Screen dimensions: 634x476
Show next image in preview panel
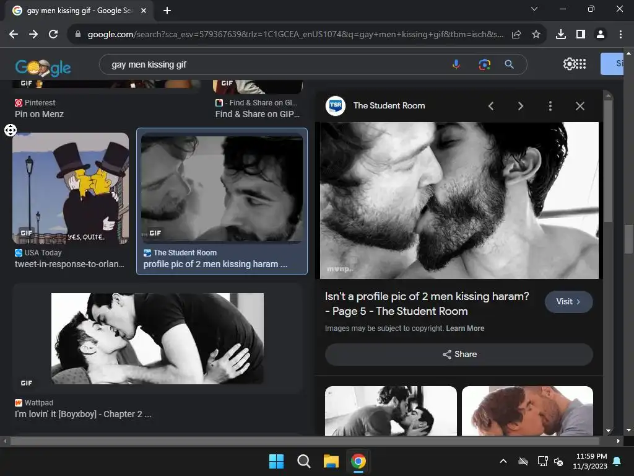coord(520,106)
